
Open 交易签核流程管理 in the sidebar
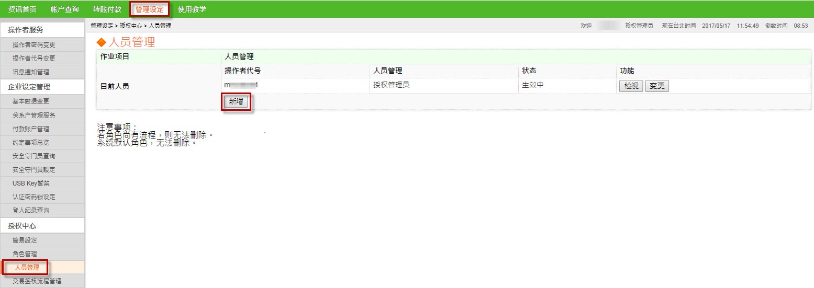click(37, 281)
